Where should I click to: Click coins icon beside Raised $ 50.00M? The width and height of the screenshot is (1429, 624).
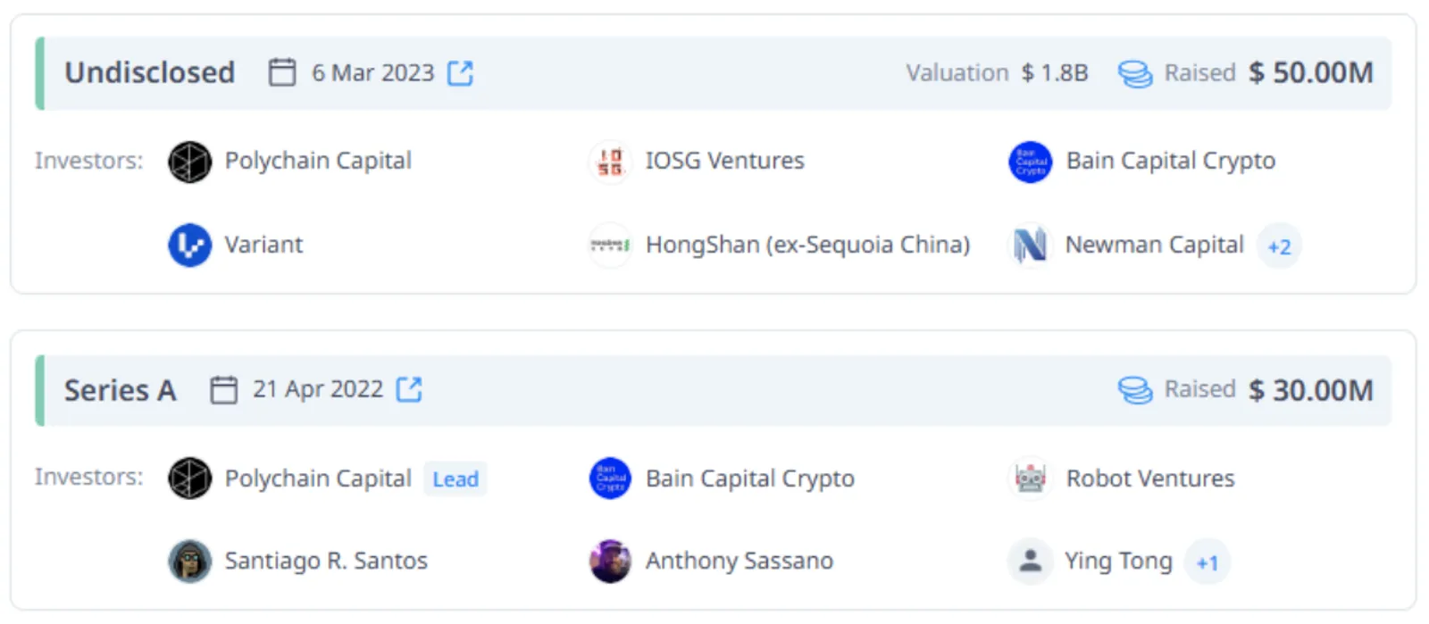click(1135, 74)
